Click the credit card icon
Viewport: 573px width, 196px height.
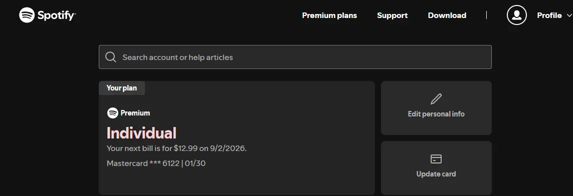coord(436,159)
